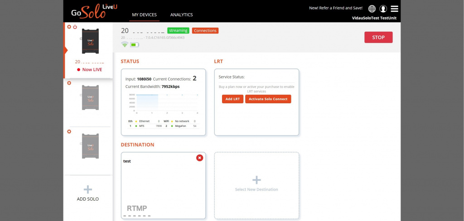Open the hamburger menu in header
This screenshot has width=464, height=221.
tap(395, 9)
